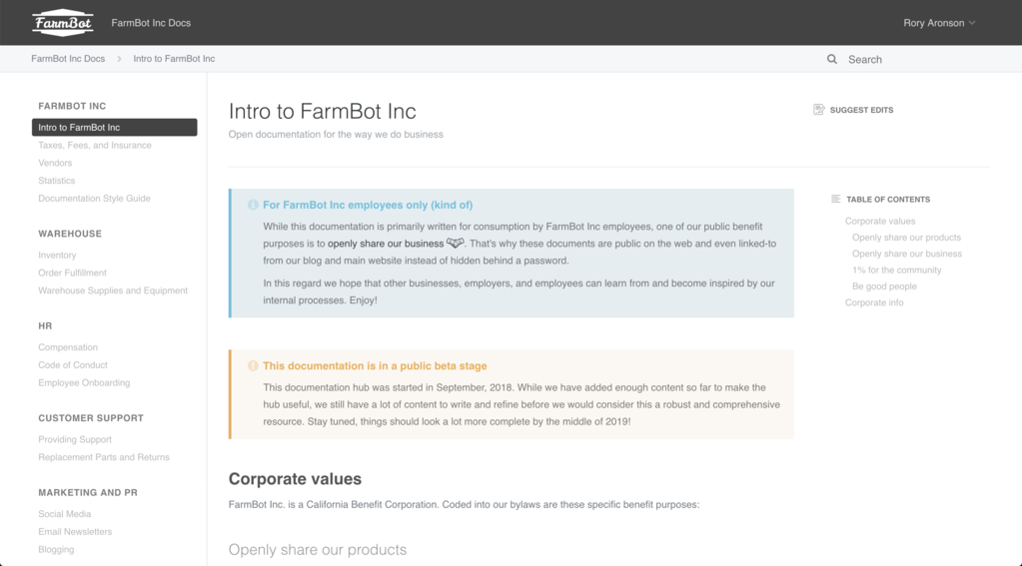Open the Rory Aronson account dropdown
The image size is (1022, 566).
pos(939,23)
